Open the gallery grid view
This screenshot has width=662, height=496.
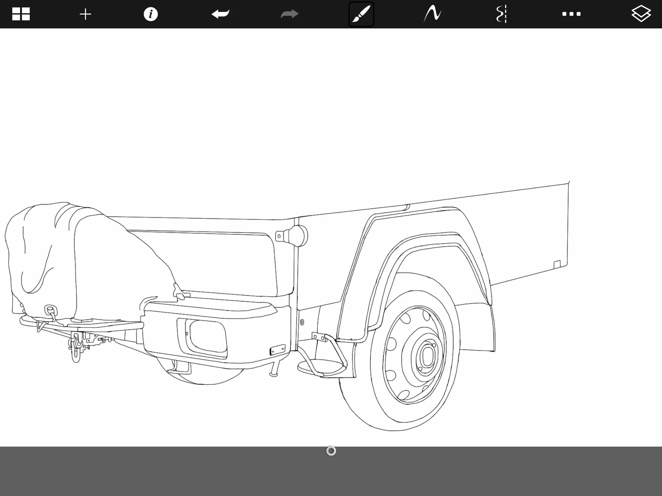pyautogui.click(x=21, y=14)
